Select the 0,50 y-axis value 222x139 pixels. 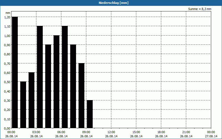[7, 82]
